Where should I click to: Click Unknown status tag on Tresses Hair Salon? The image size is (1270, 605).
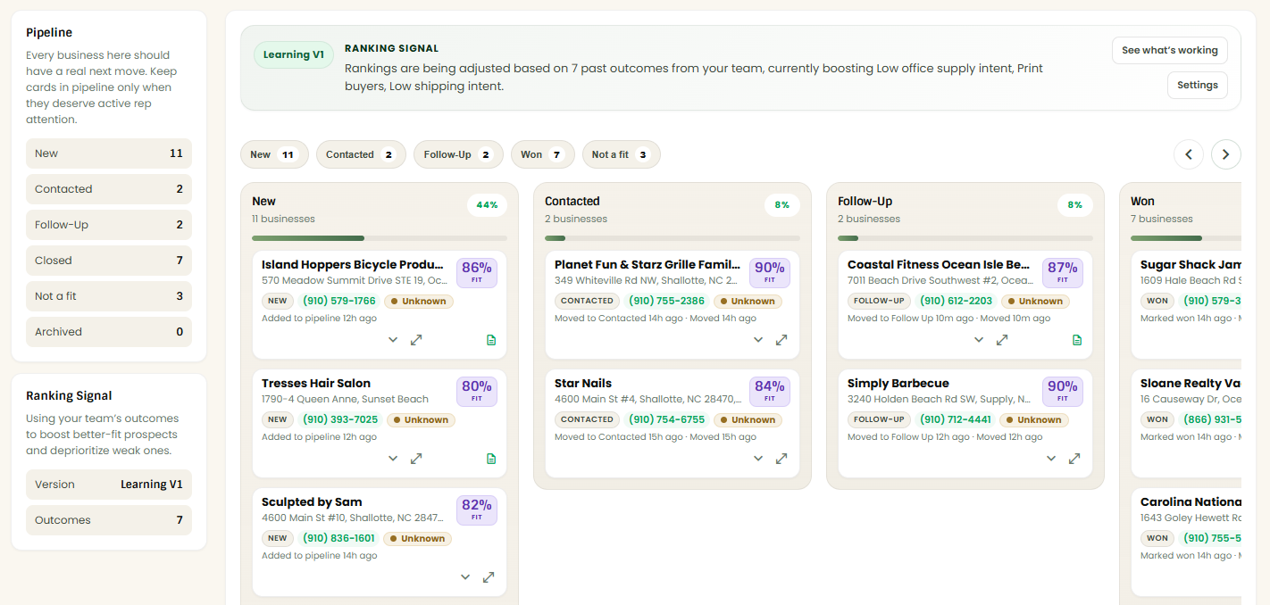click(x=421, y=419)
